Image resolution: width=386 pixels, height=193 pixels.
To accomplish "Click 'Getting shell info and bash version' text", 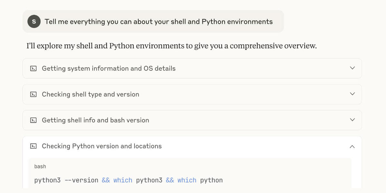I will pos(96,120).
